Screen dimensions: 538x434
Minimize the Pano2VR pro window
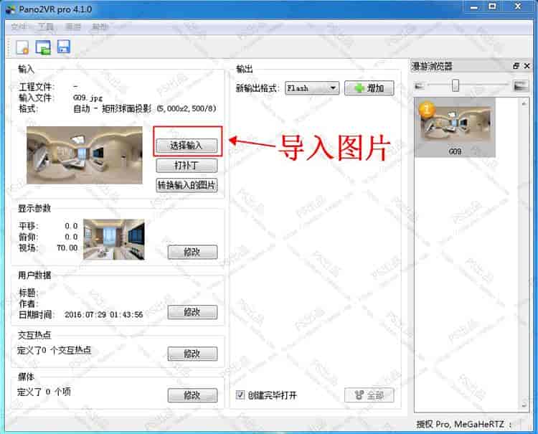tap(474, 7)
